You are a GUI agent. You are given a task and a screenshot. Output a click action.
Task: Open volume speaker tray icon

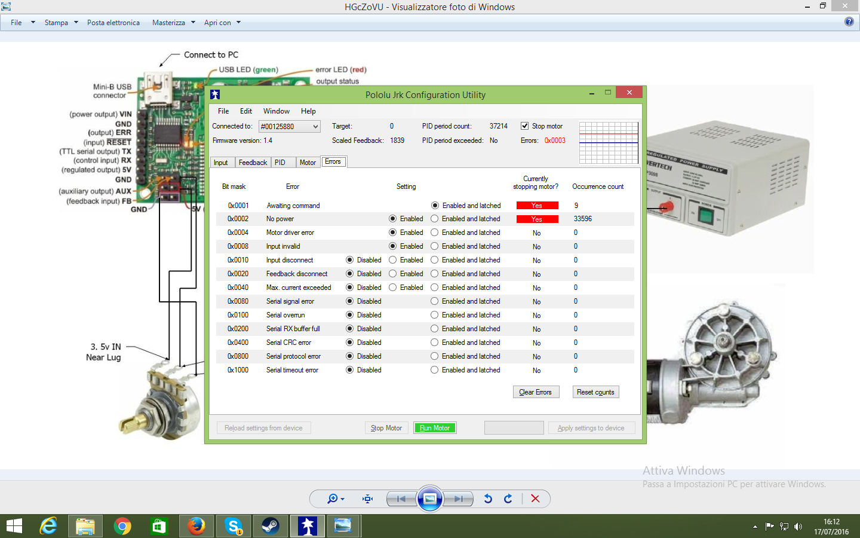tap(798, 527)
